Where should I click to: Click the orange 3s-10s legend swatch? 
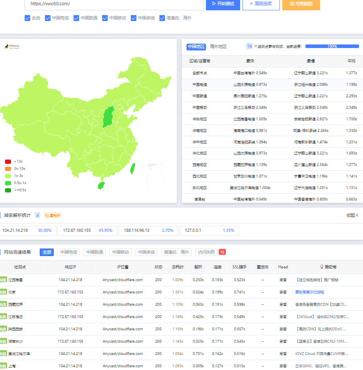coord(8,169)
